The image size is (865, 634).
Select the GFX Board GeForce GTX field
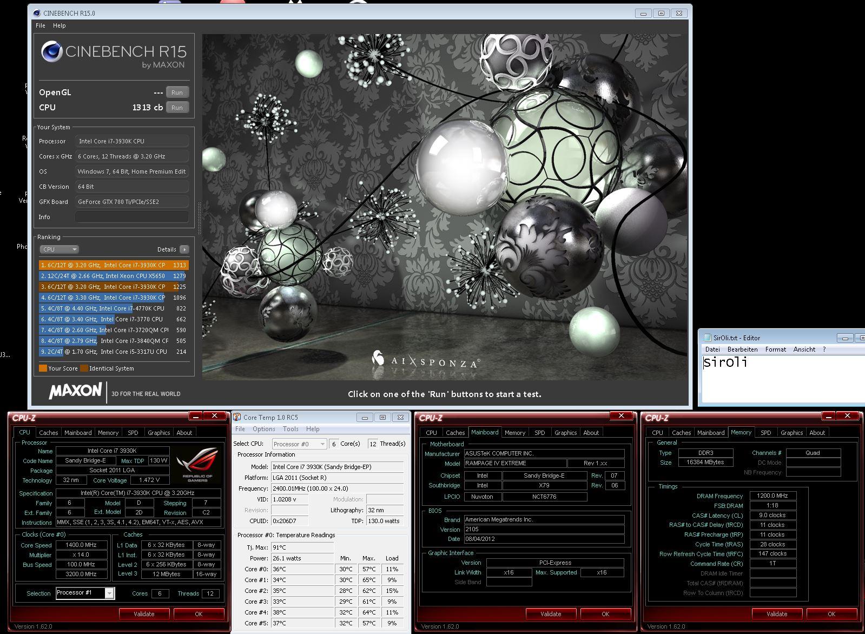(x=132, y=202)
